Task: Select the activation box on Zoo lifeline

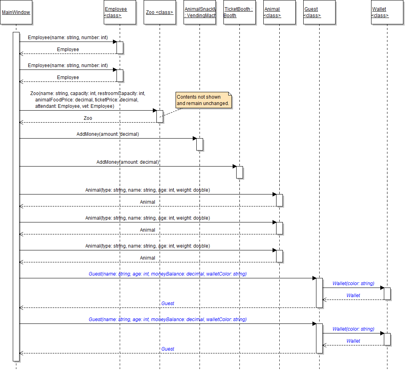Action: 160,116
